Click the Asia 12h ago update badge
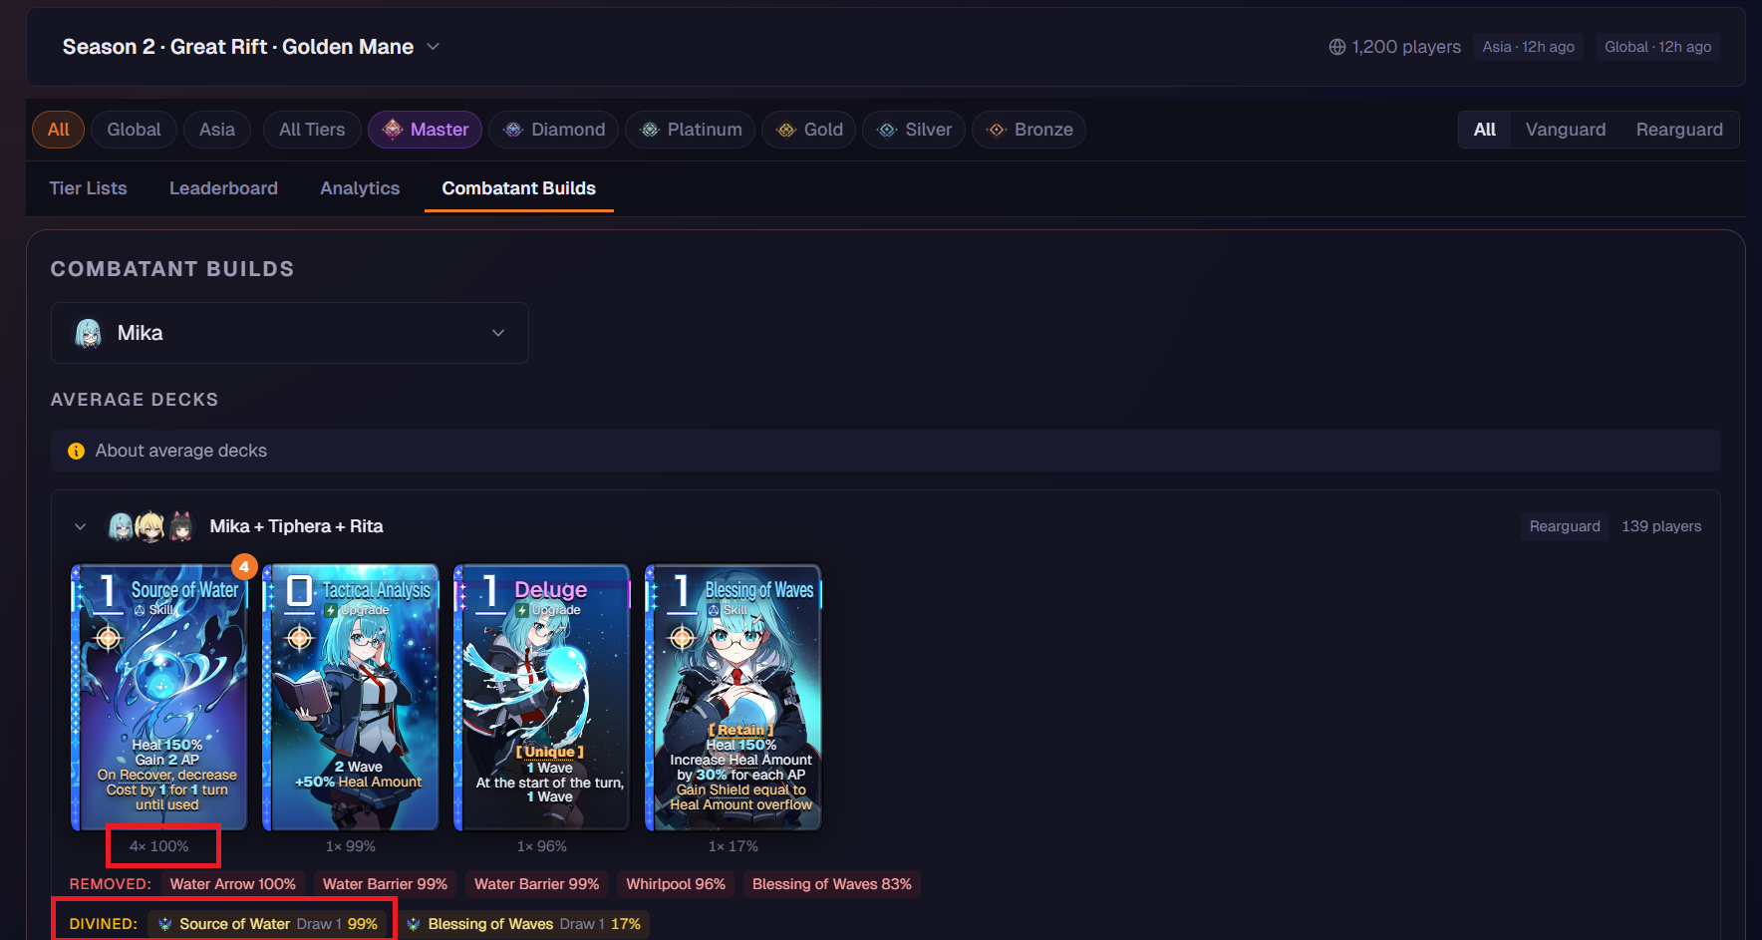Viewport: 1762px width, 940px height. pyautogui.click(x=1528, y=47)
